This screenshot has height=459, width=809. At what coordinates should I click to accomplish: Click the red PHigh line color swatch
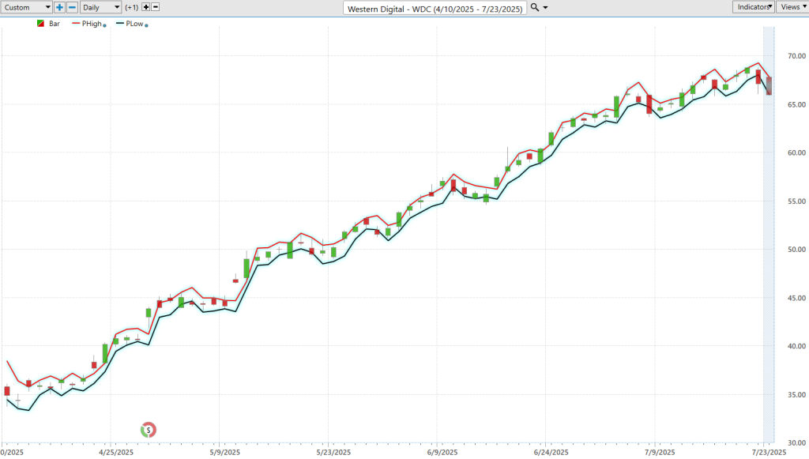tap(76, 24)
